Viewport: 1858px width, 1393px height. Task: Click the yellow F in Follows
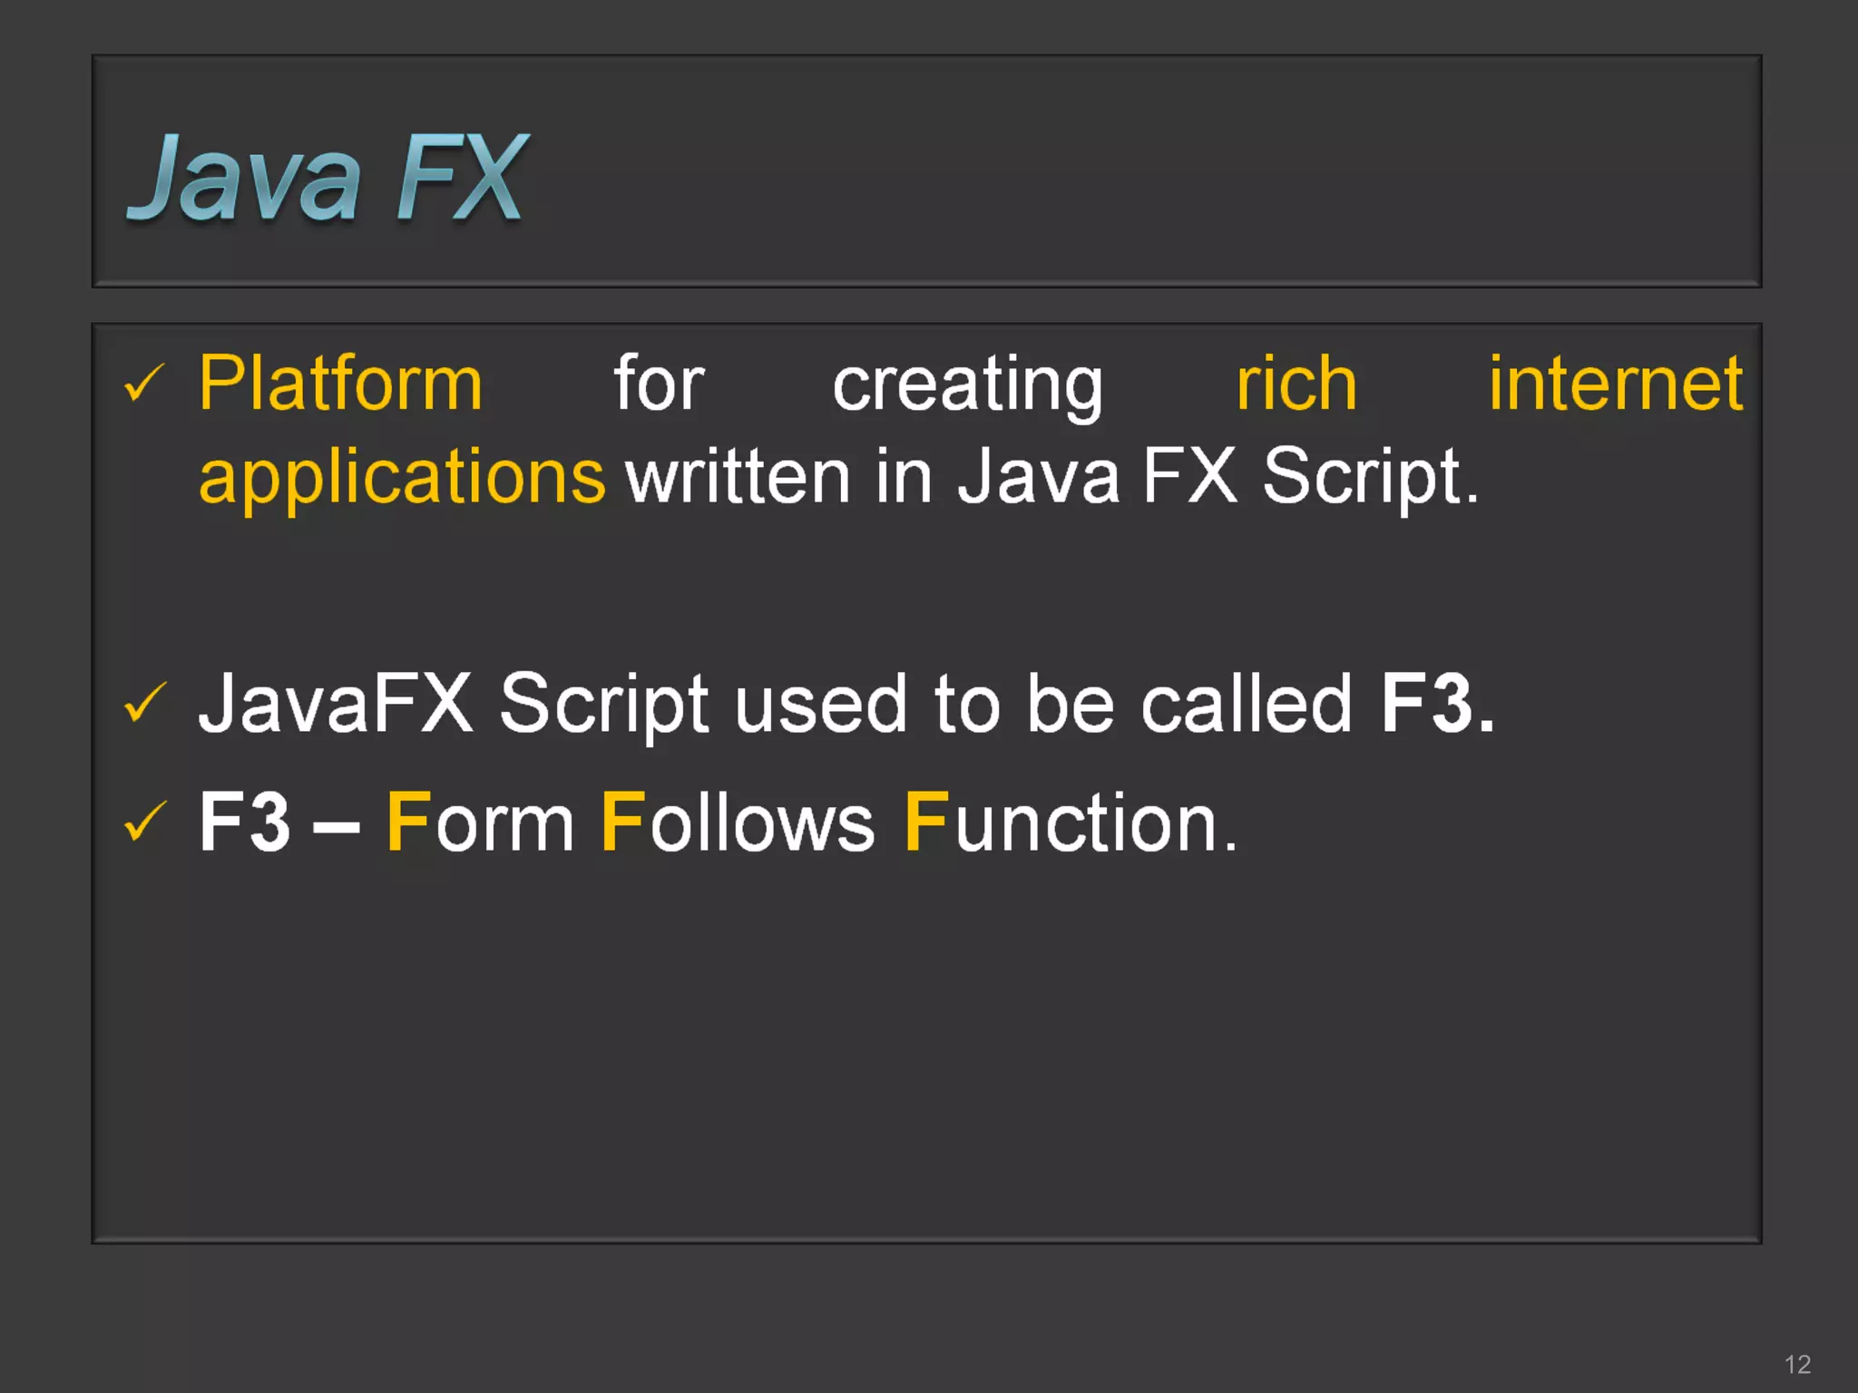(x=622, y=822)
